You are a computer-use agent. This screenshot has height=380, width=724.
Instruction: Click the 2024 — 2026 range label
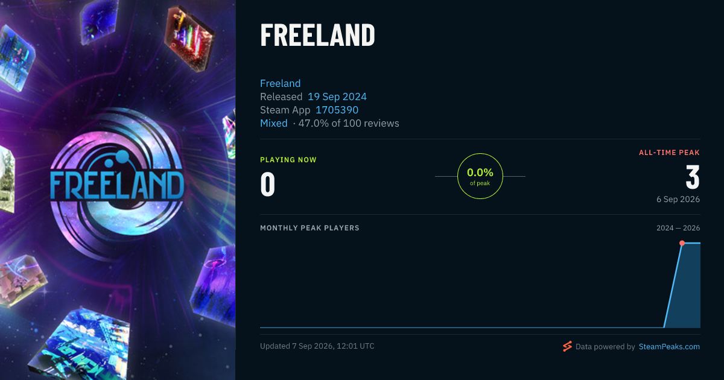click(678, 228)
